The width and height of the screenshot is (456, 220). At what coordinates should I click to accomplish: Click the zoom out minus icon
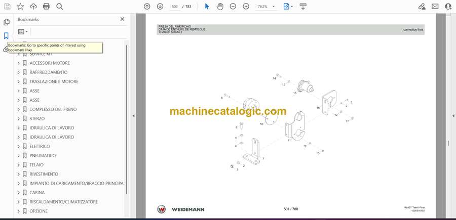pyautogui.click(x=233, y=7)
